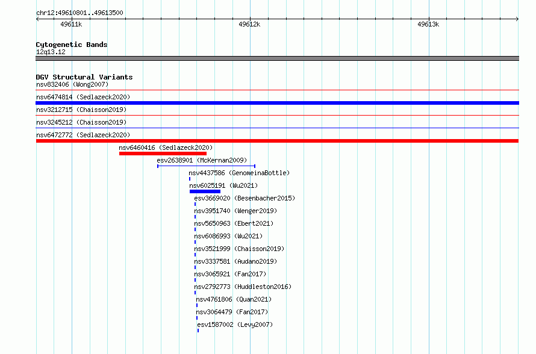Click the thick red bar for nsv6472772
536x354 pixels.
tap(277, 141)
